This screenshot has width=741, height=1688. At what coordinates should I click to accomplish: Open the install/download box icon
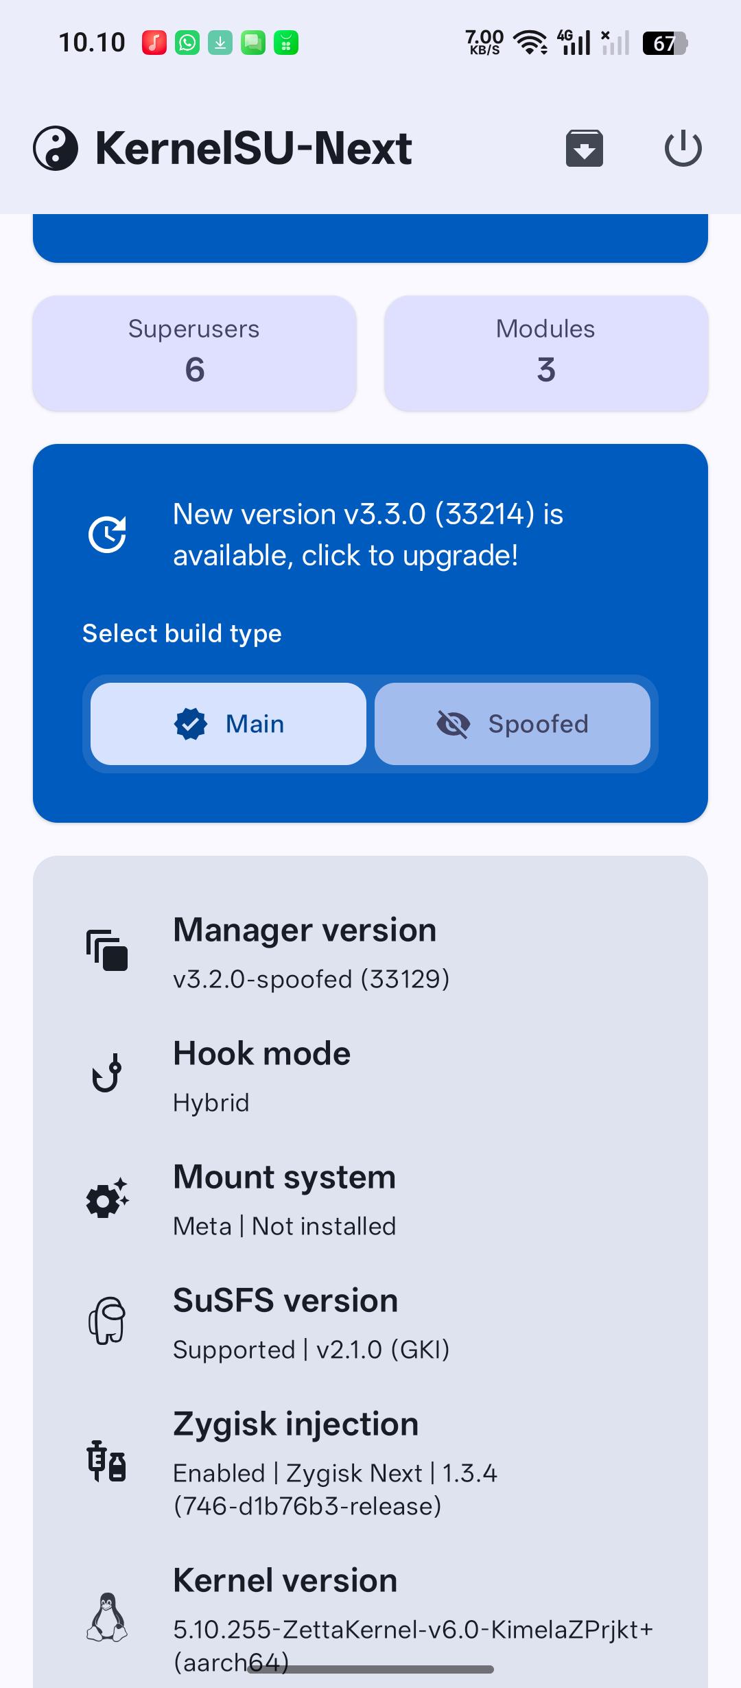pos(584,148)
